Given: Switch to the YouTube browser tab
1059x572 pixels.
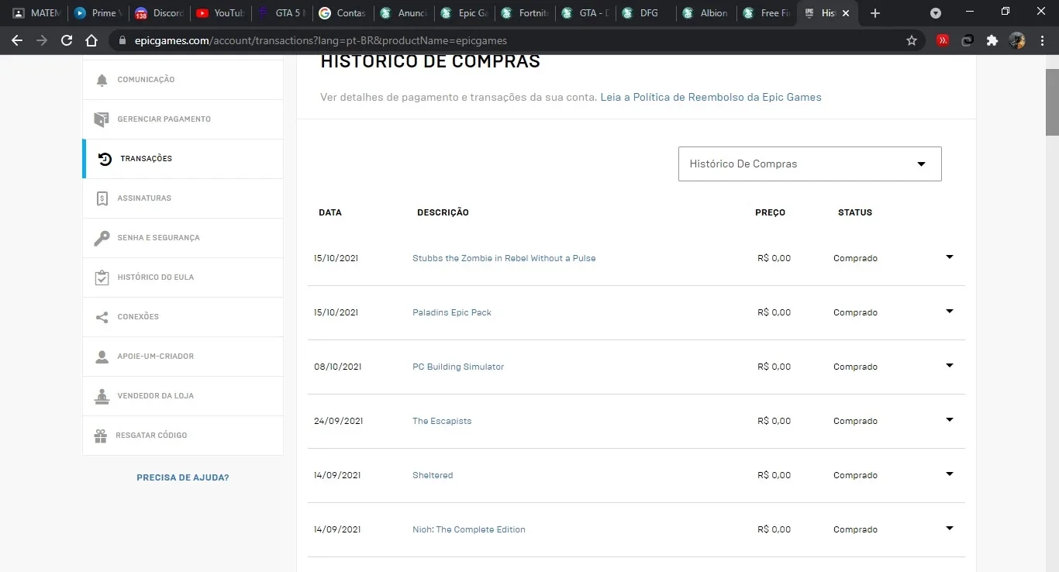Looking at the screenshot, I should (x=220, y=13).
